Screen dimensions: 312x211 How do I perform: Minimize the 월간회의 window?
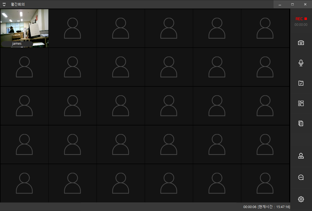(280, 4)
